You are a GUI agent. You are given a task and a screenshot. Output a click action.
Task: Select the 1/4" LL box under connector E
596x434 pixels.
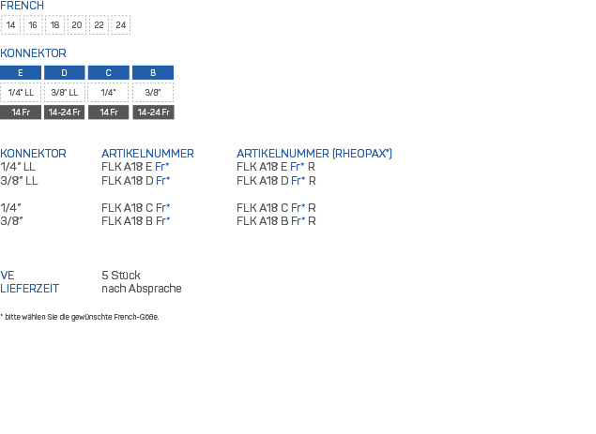[21, 92]
